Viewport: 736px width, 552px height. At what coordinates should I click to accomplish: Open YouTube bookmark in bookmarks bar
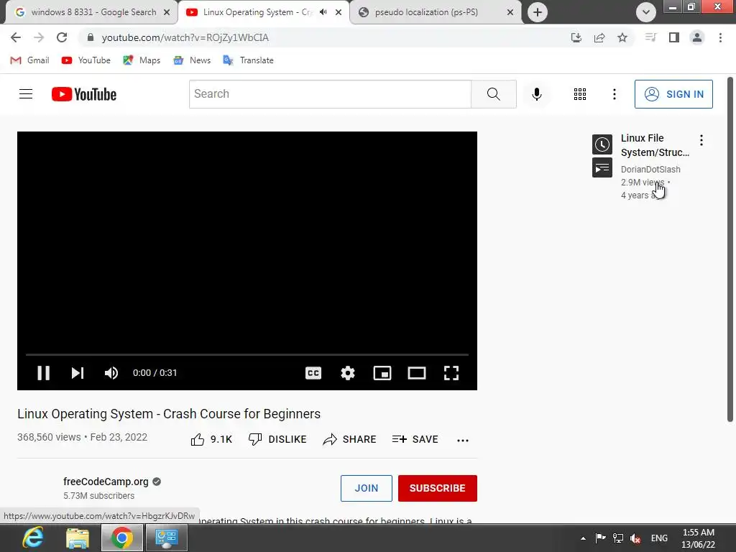[x=86, y=60]
